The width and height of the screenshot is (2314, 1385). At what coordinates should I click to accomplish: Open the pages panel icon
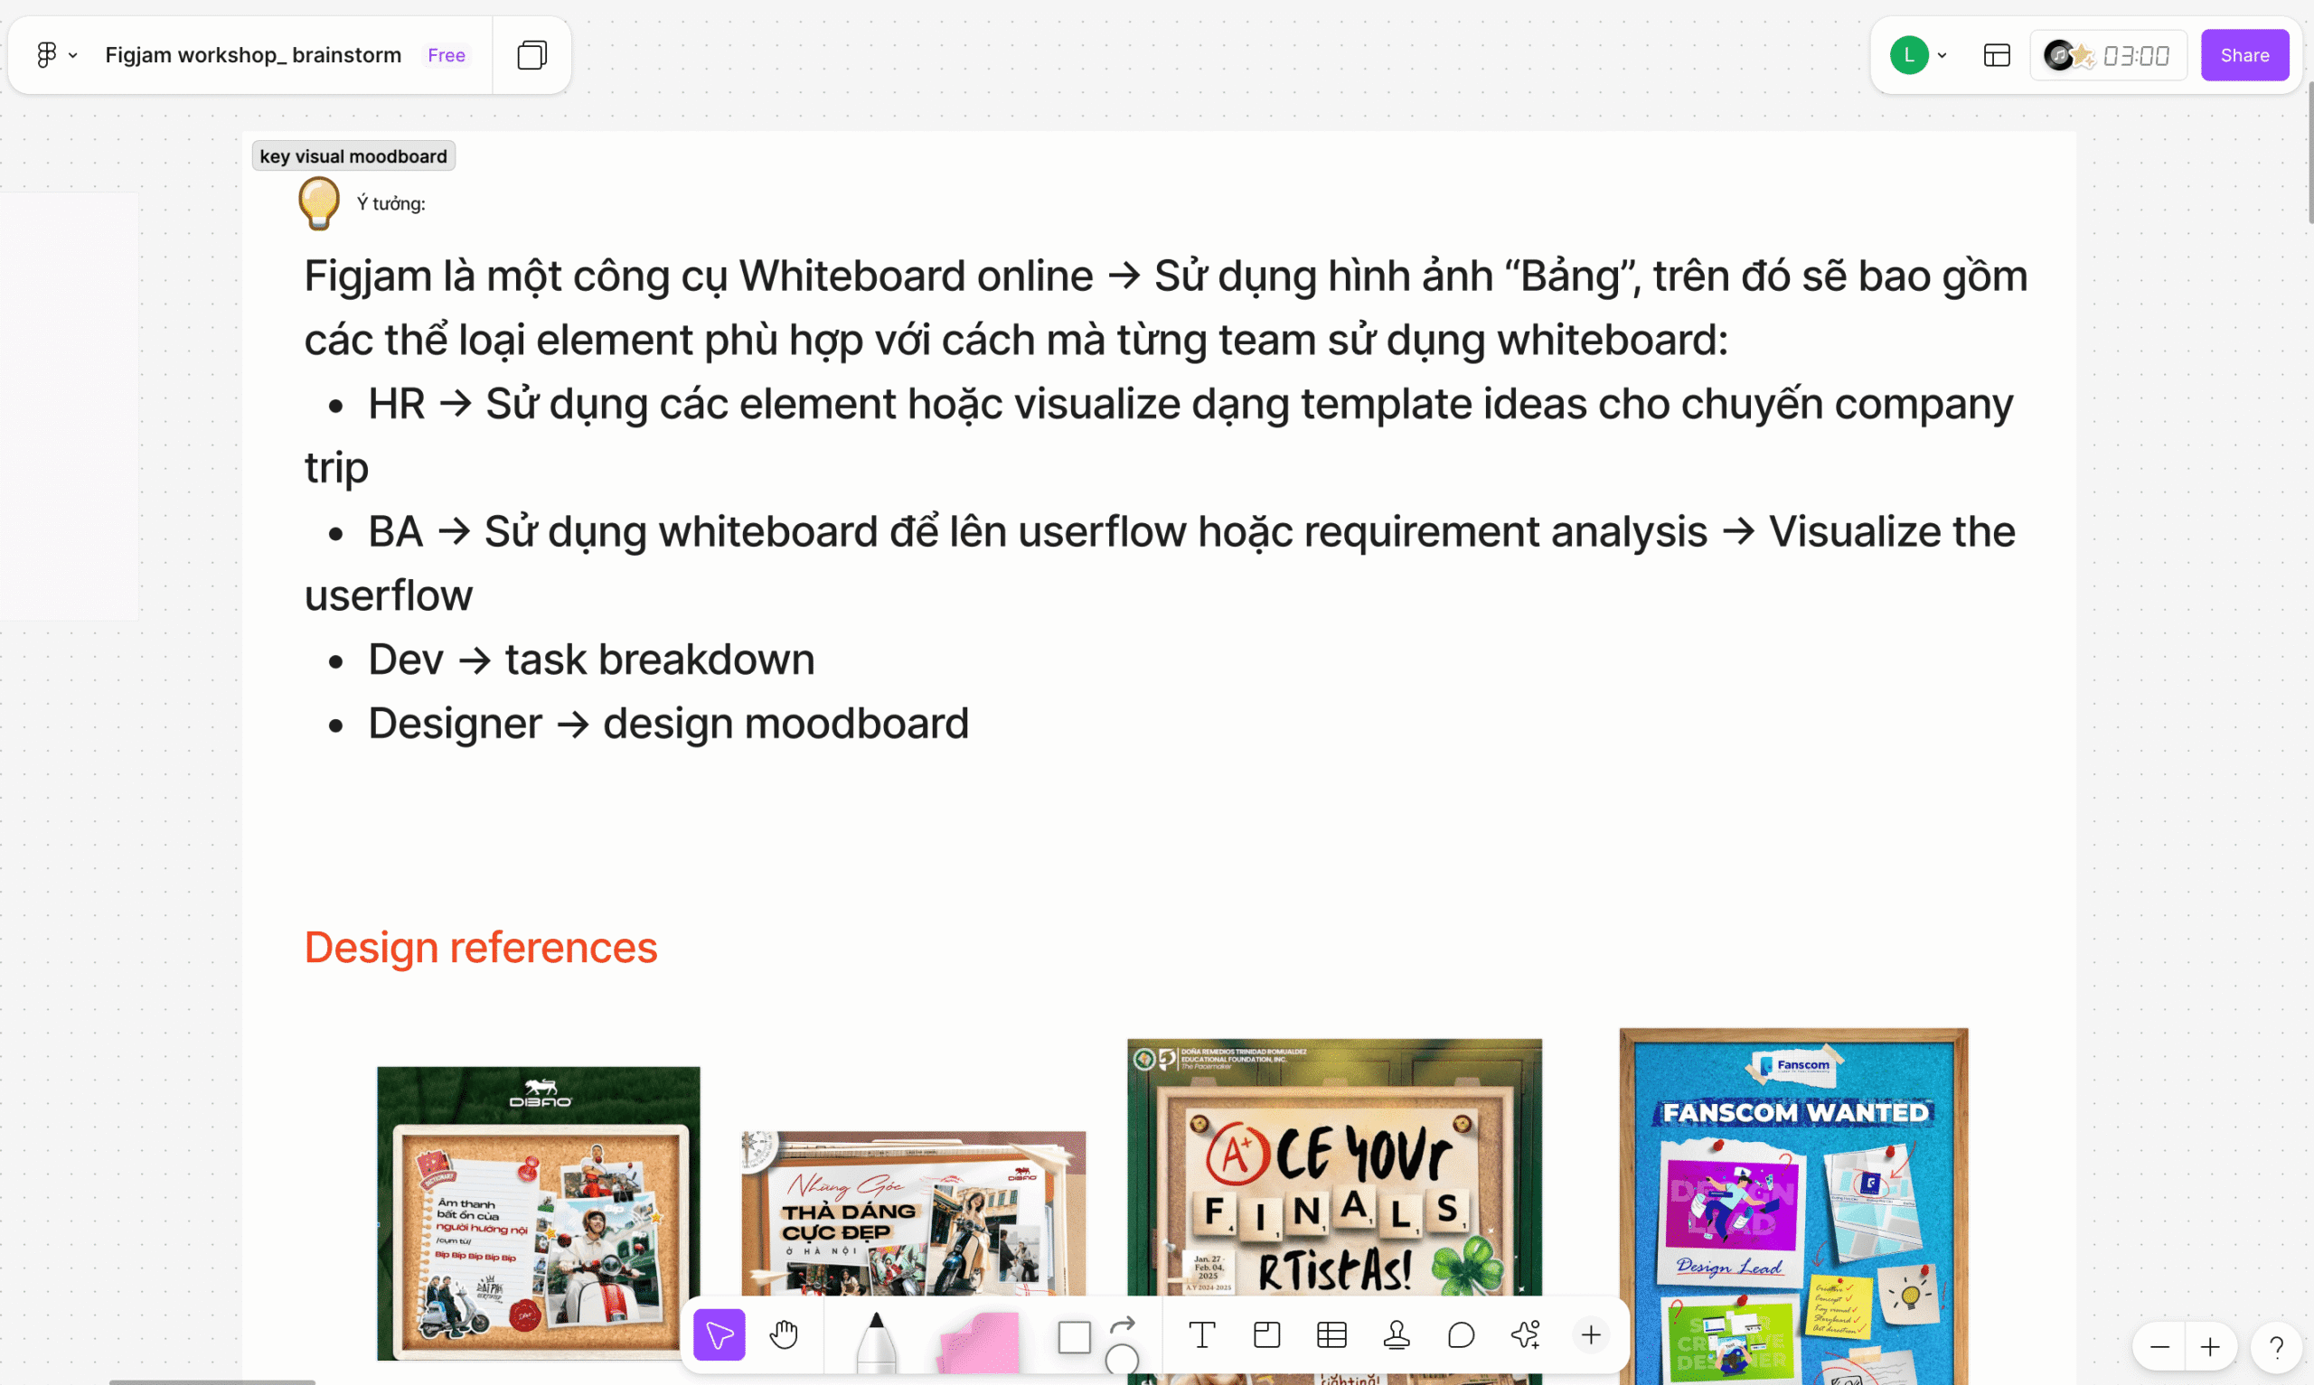pos(532,55)
